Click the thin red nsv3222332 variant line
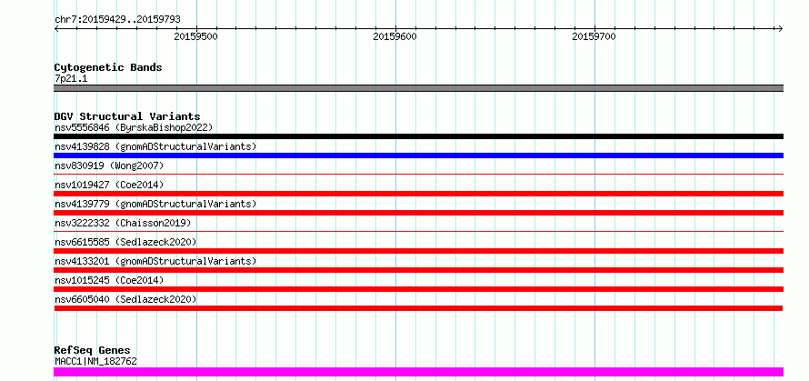 tap(418, 232)
